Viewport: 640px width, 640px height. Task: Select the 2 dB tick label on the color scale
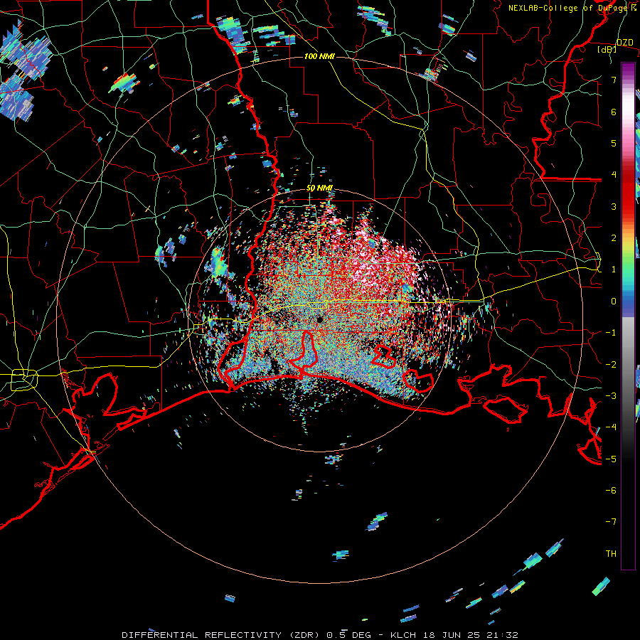coord(614,238)
